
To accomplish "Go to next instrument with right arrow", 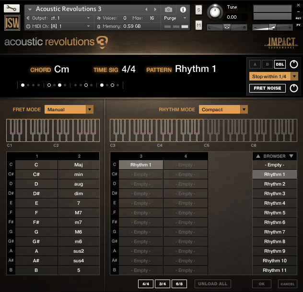I will (x=155, y=9).
